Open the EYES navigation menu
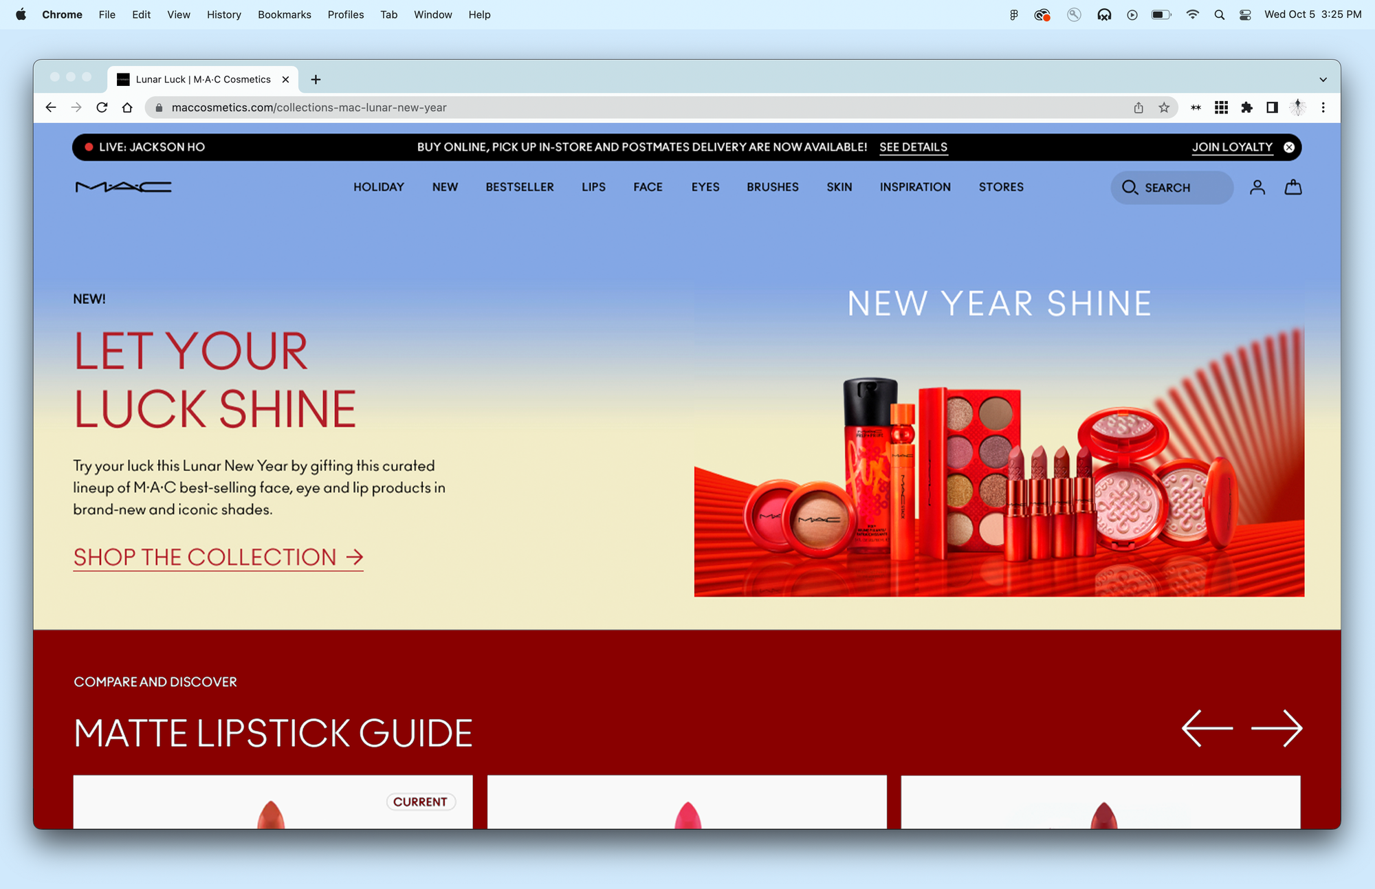Viewport: 1375px width, 889px height. point(705,187)
